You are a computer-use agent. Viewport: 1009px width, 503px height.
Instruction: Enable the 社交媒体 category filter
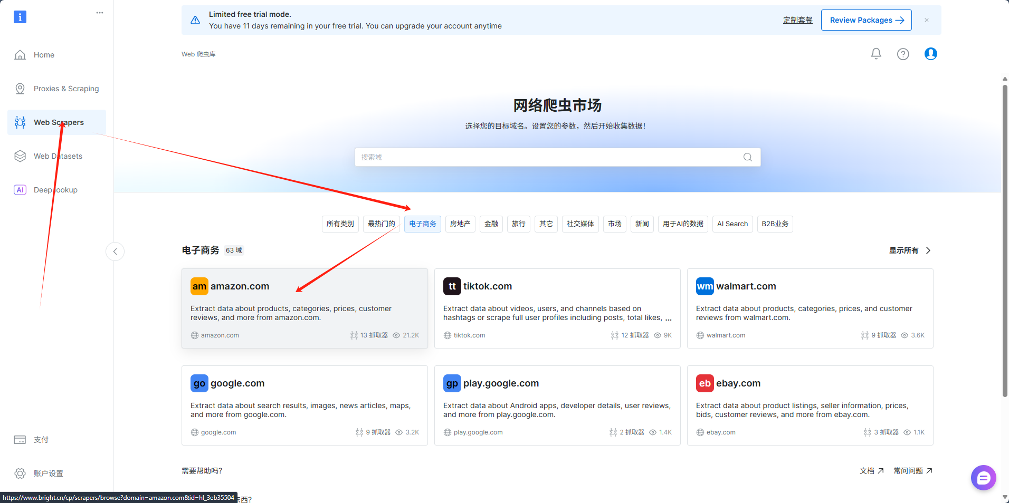(580, 224)
